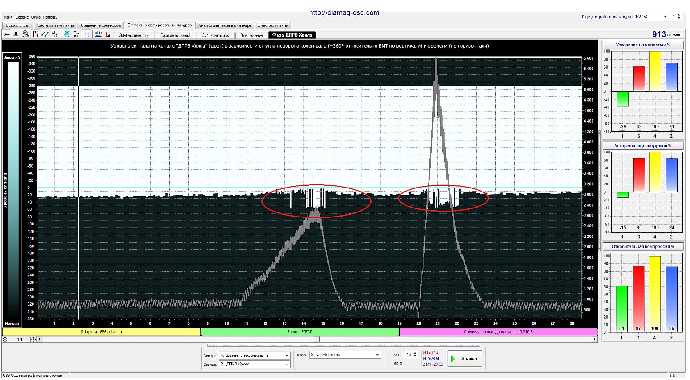The image size is (690, 380).
Task: Switch to the Электропитание tab
Action: tap(273, 25)
